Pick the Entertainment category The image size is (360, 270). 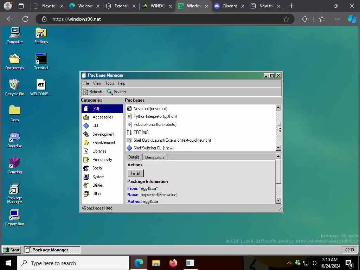[102, 143]
